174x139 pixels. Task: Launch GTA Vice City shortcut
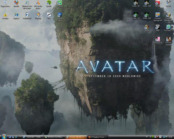click(158, 40)
